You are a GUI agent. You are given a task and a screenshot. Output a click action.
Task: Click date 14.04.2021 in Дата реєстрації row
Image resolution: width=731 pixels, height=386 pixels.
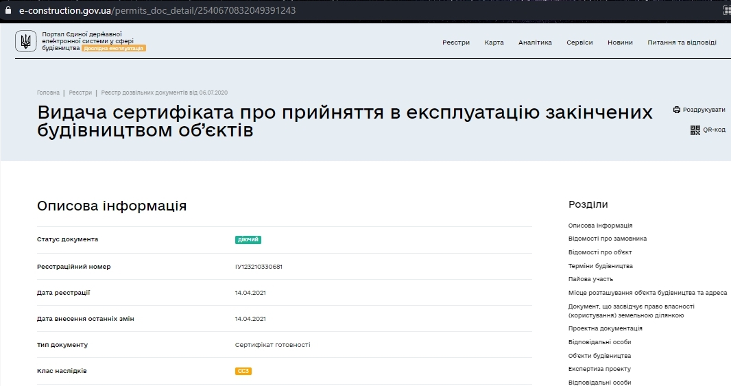coord(250,293)
